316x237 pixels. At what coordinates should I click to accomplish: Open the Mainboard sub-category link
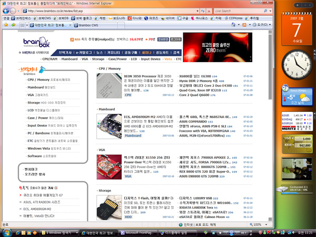70,59
